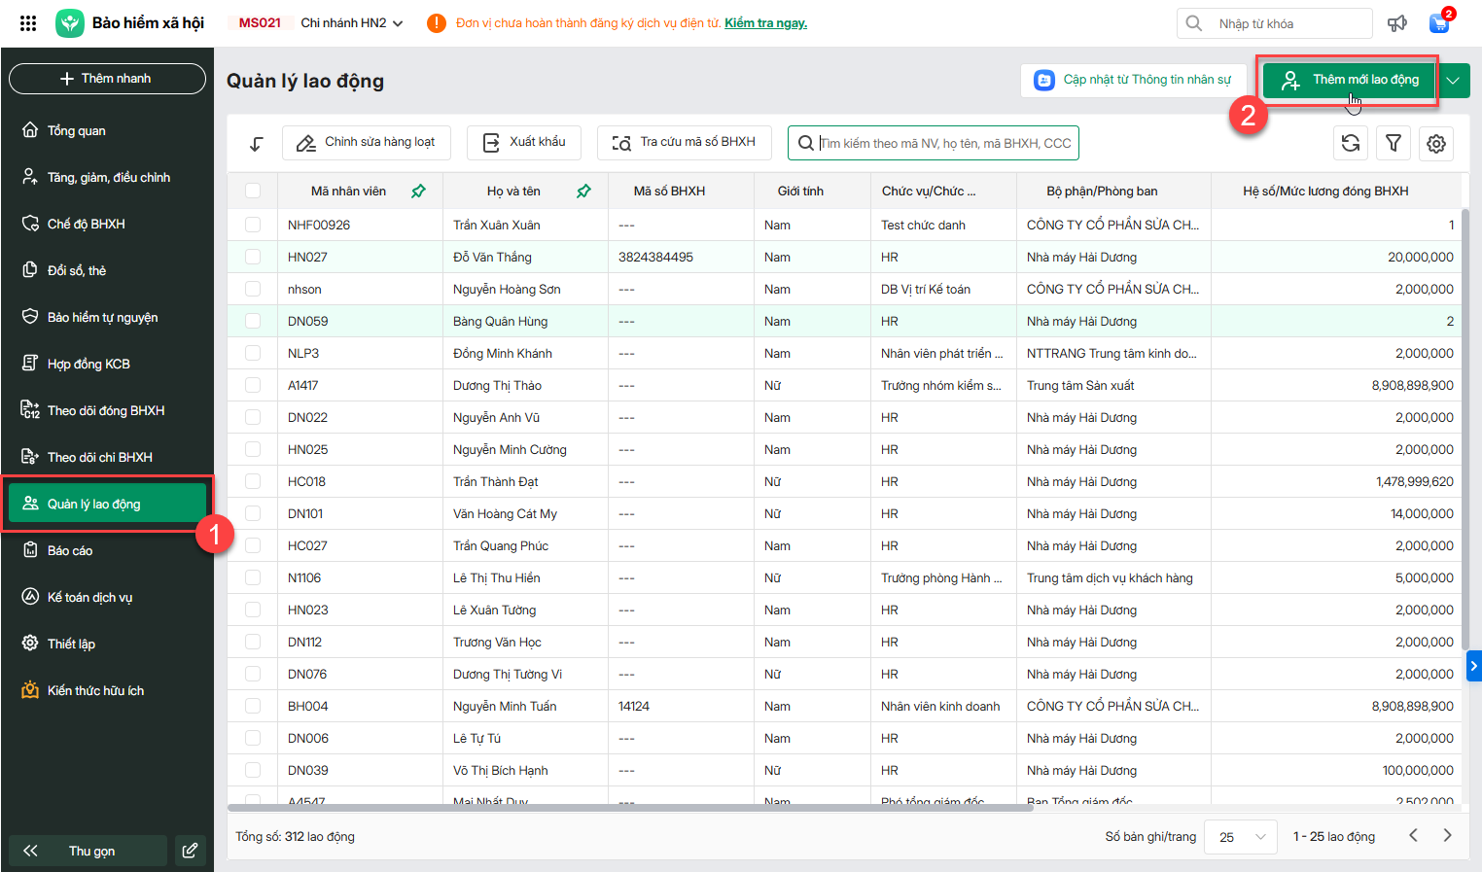The image size is (1482, 872).
Task: Expand the Chi nhánh HN2 branch dropdown
Action: (x=398, y=23)
